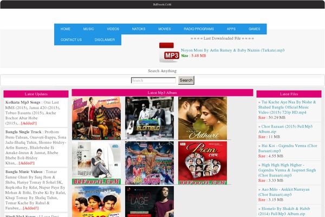
Task: Click the Kolkata Mp3 Songs heading text
Action: pyautogui.click(x=23, y=103)
